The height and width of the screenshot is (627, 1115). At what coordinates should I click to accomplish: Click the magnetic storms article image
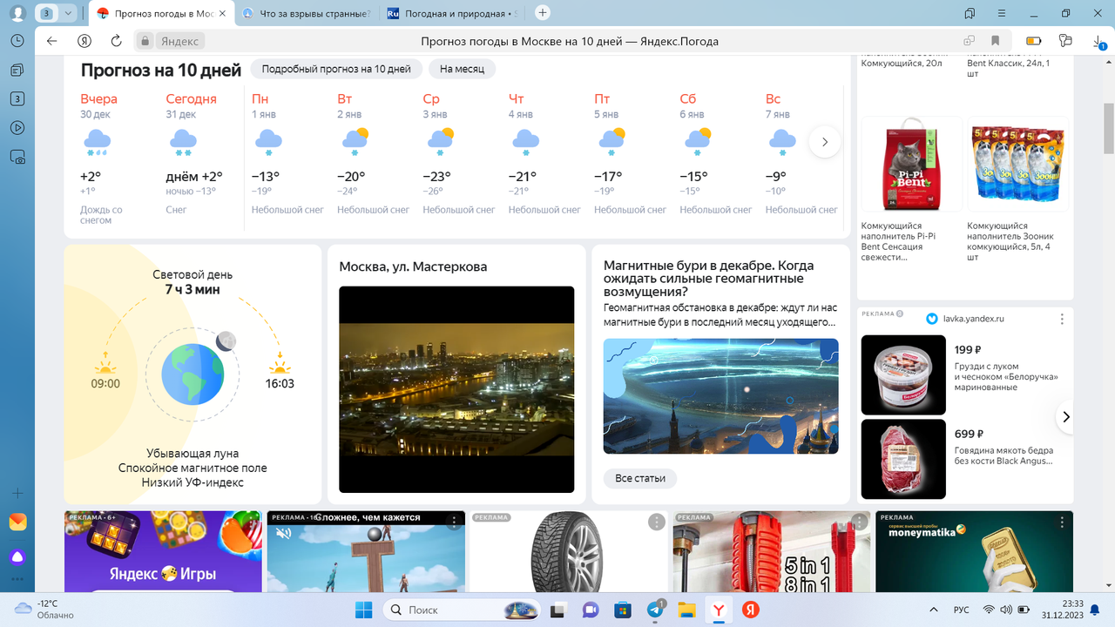(721, 396)
